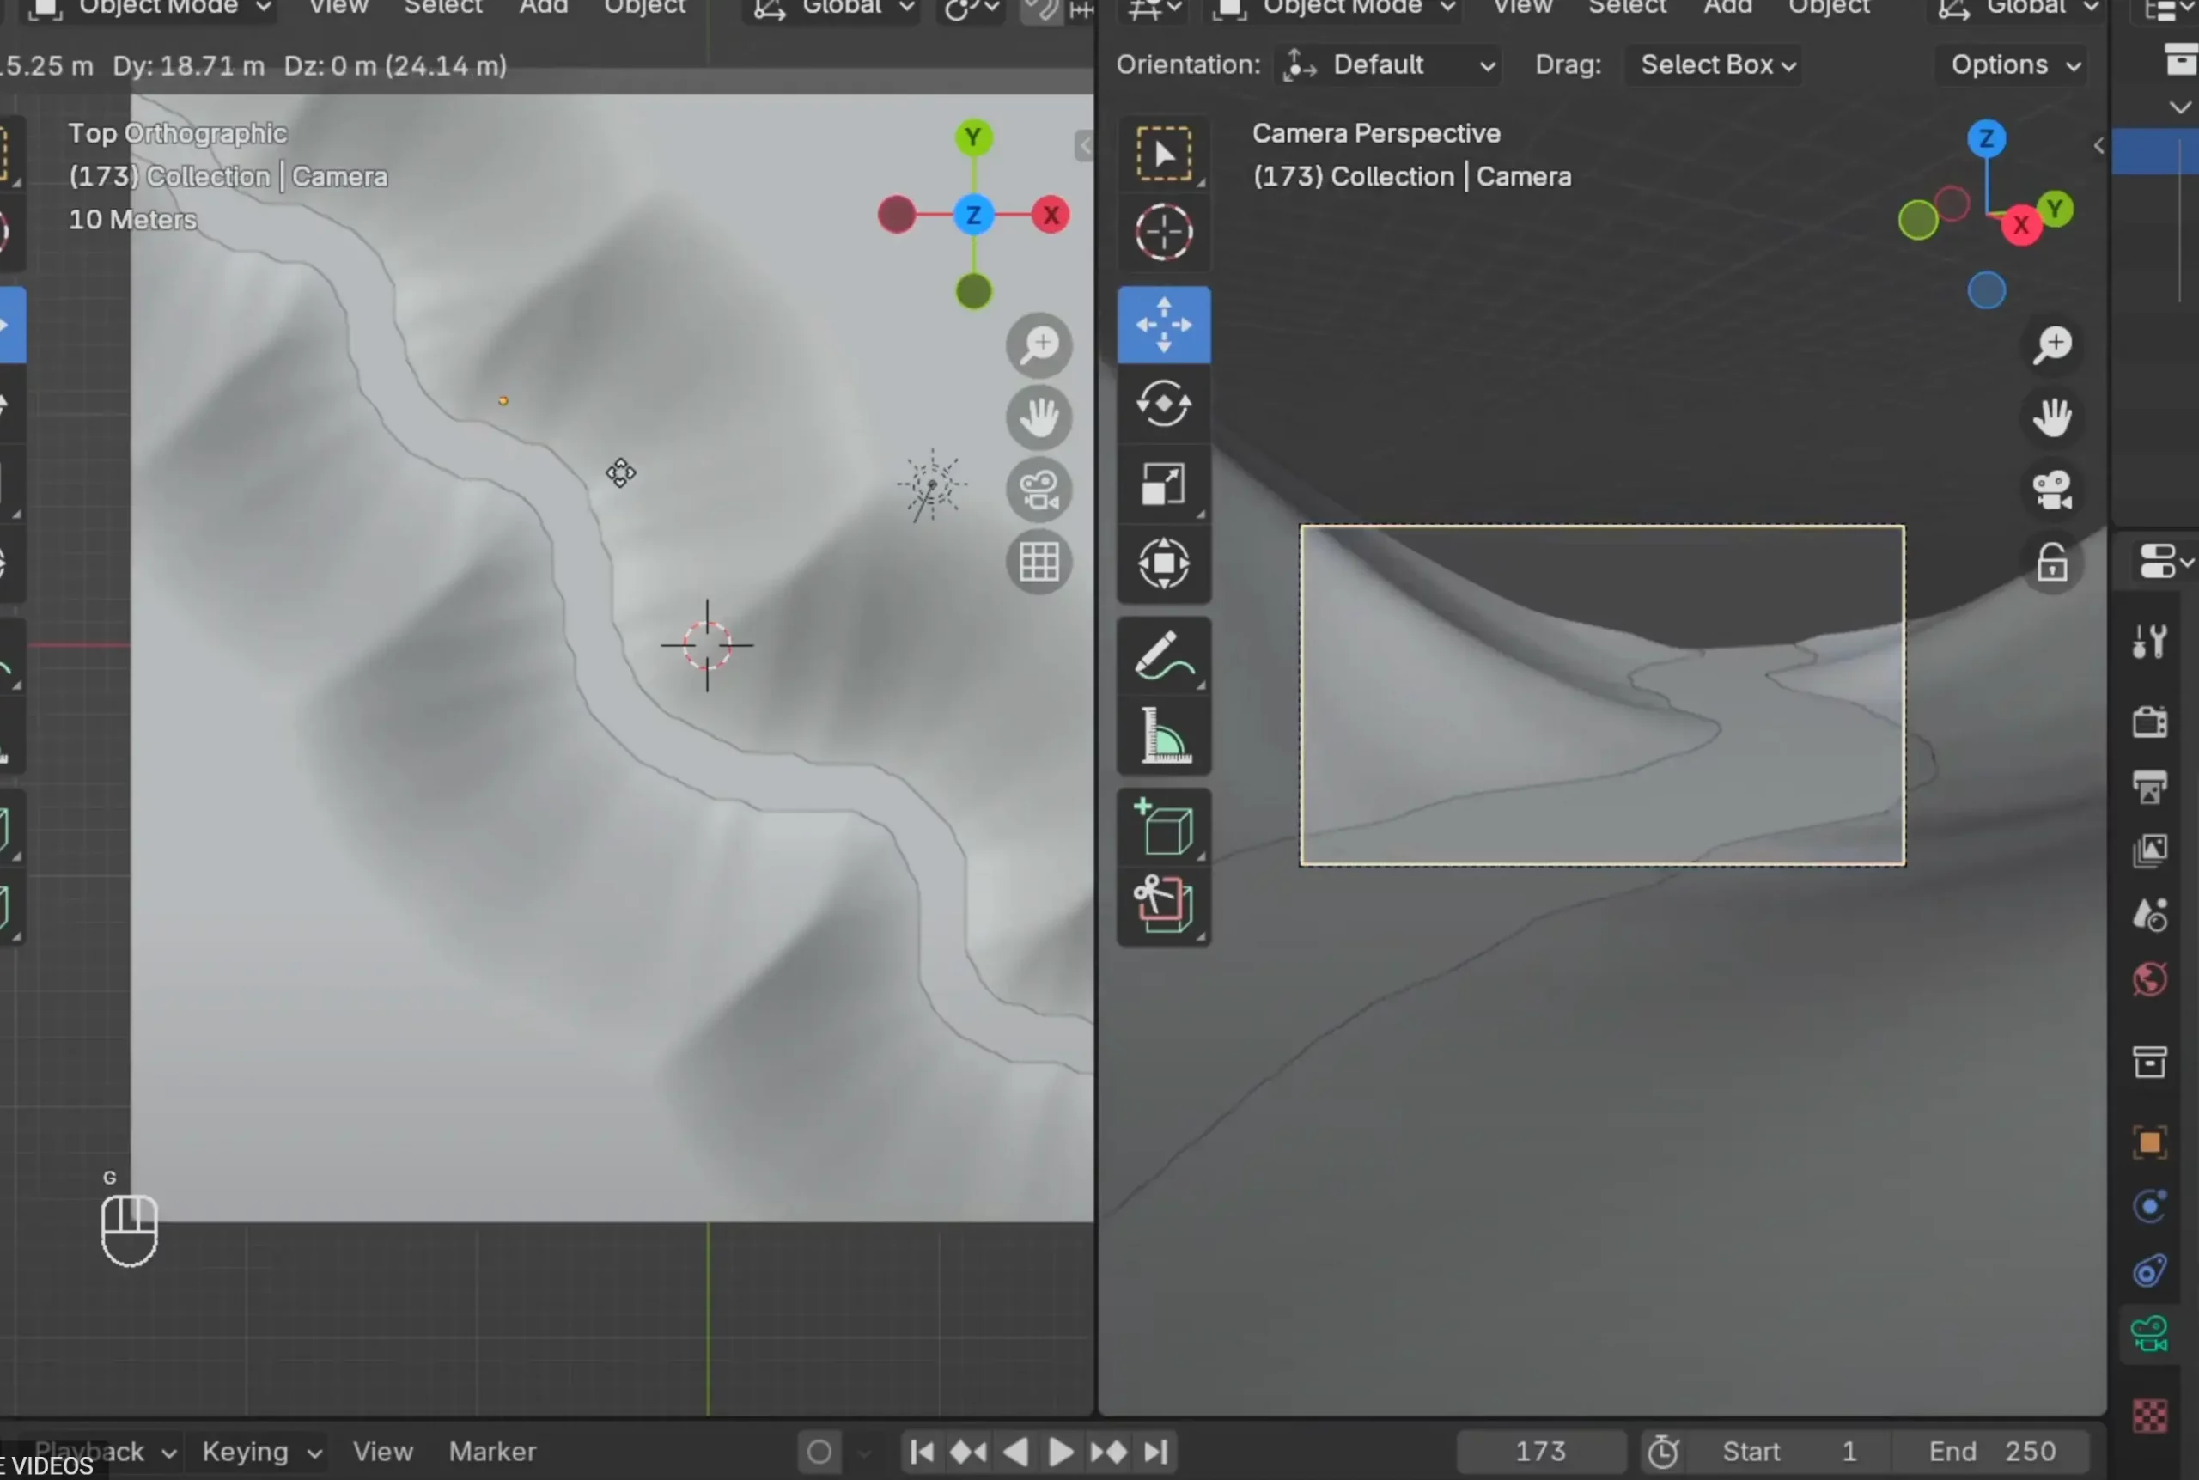Click the End frame 250 field
This screenshot has width=2199, height=1480.
[x=1991, y=1451]
